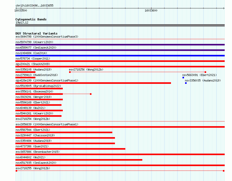
Task: Click label nsv3929291 (Wenger2019)
Action: (x=34, y=97)
